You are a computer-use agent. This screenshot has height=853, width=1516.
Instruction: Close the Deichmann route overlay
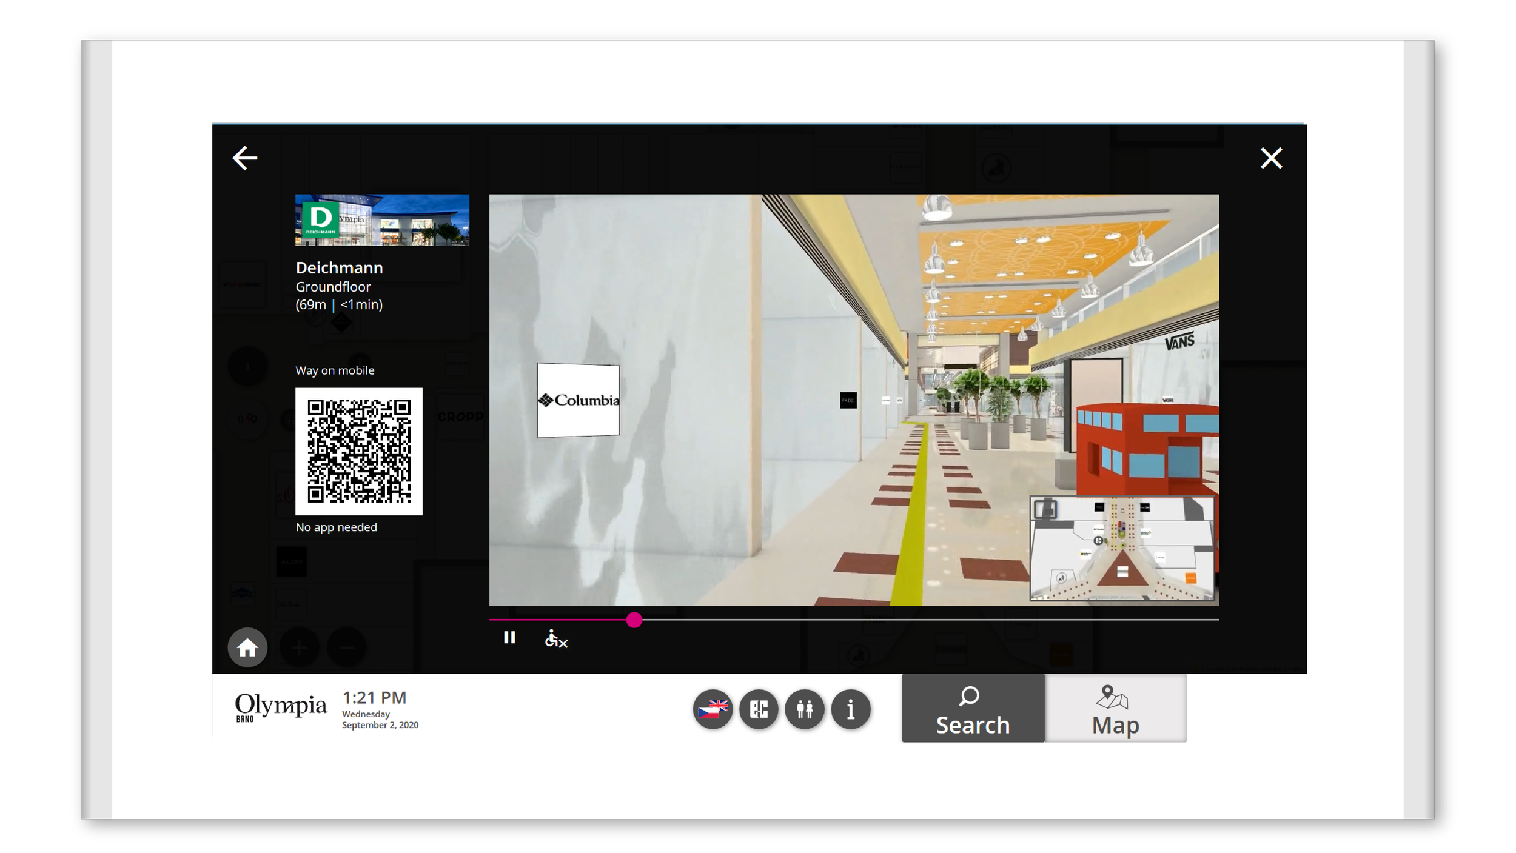coord(1271,158)
